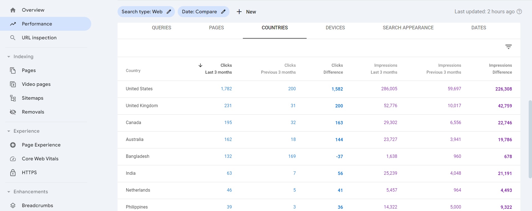This screenshot has width=532, height=211.
Task: Select the United Kingdom row
Action: (x=319, y=106)
